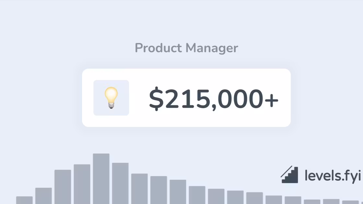Select the twelfth histogram bar from left

point(235,197)
